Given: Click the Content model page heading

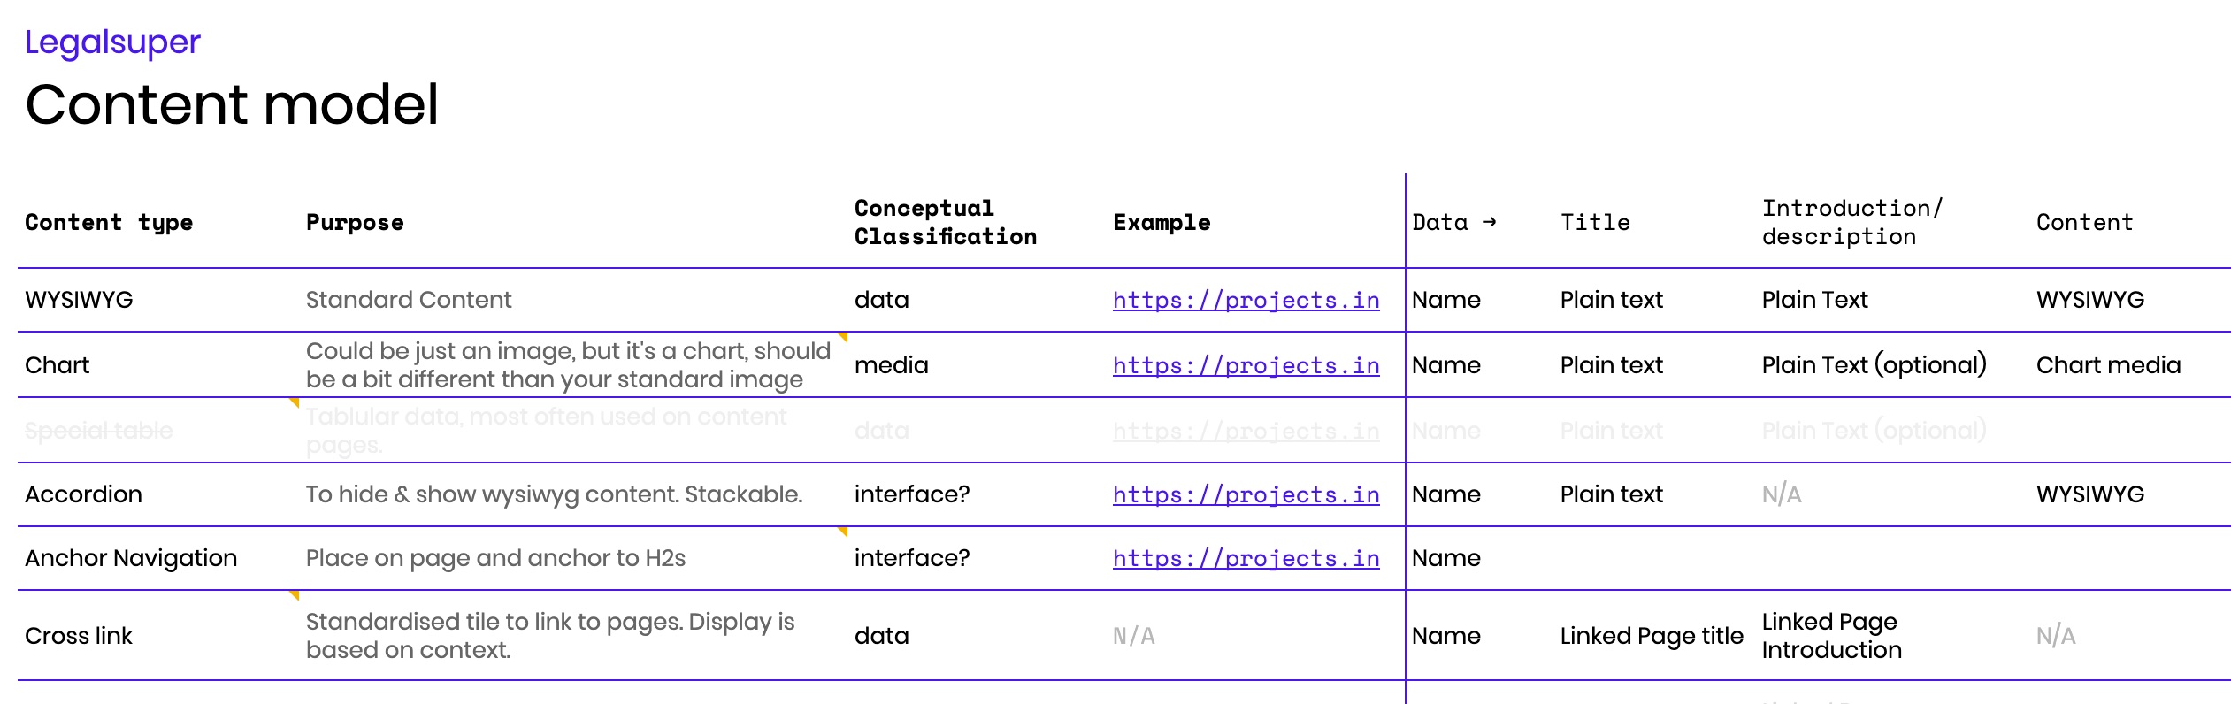Looking at the screenshot, I should click(x=232, y=104).
